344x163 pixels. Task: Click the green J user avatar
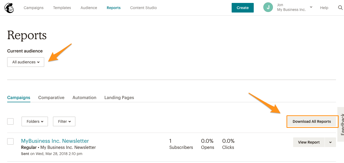(268, 7)
